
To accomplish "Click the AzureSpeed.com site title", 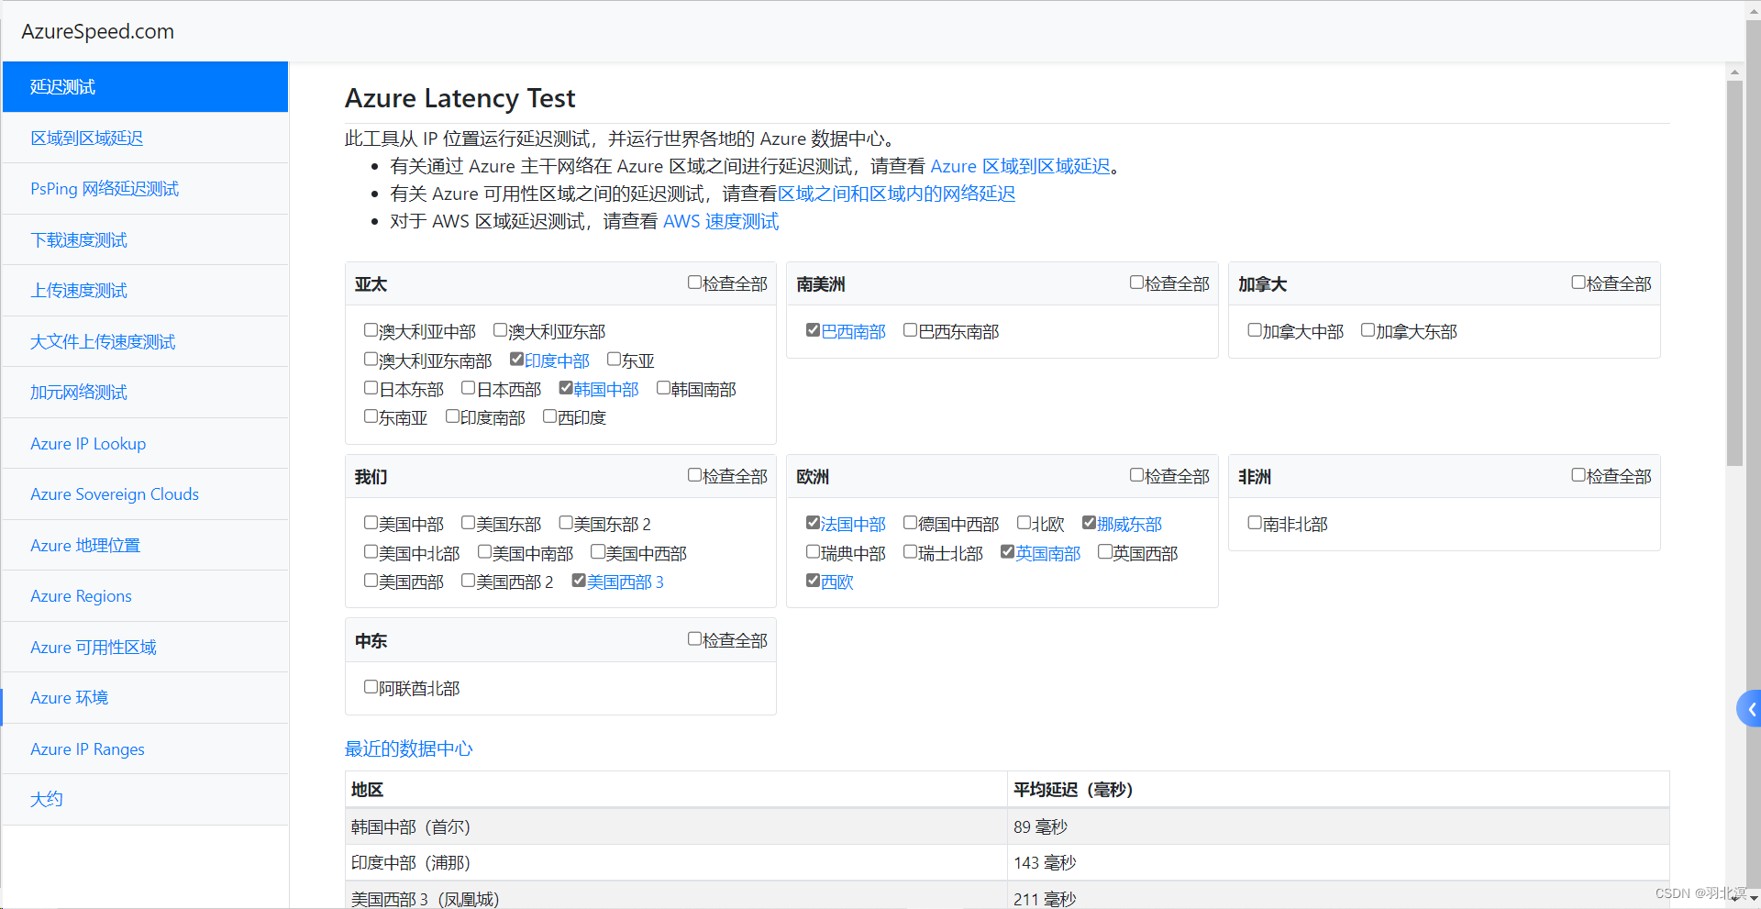I will tap(97, 31).
